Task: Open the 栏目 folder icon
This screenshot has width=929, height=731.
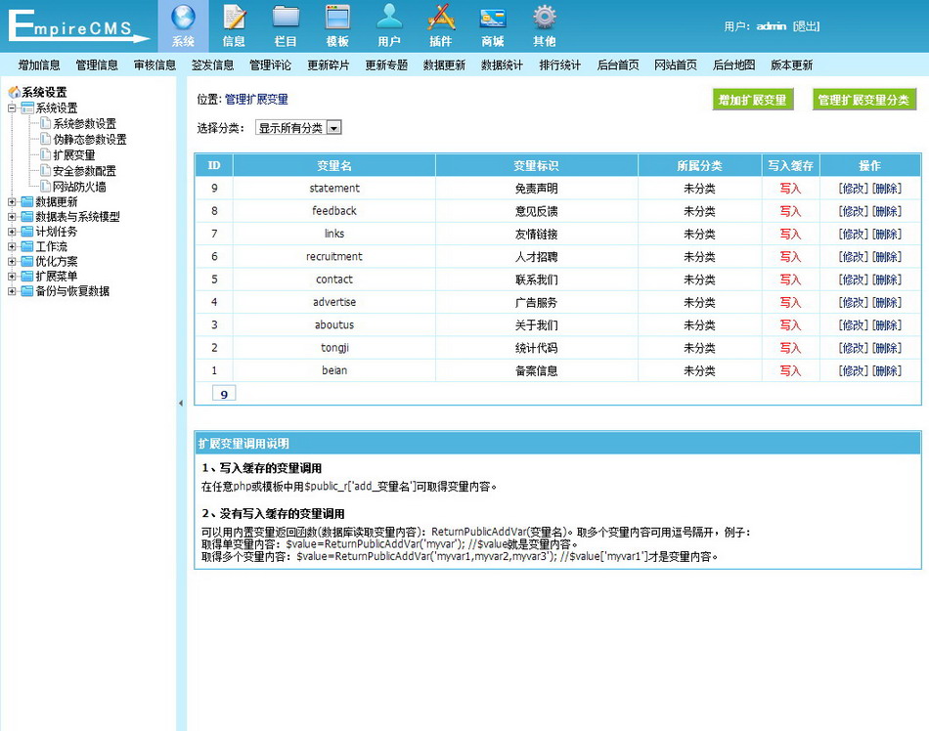Action: pos(286,18)
